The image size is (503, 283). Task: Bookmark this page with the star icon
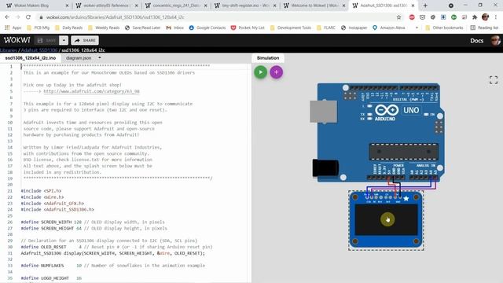coord(398,17)
